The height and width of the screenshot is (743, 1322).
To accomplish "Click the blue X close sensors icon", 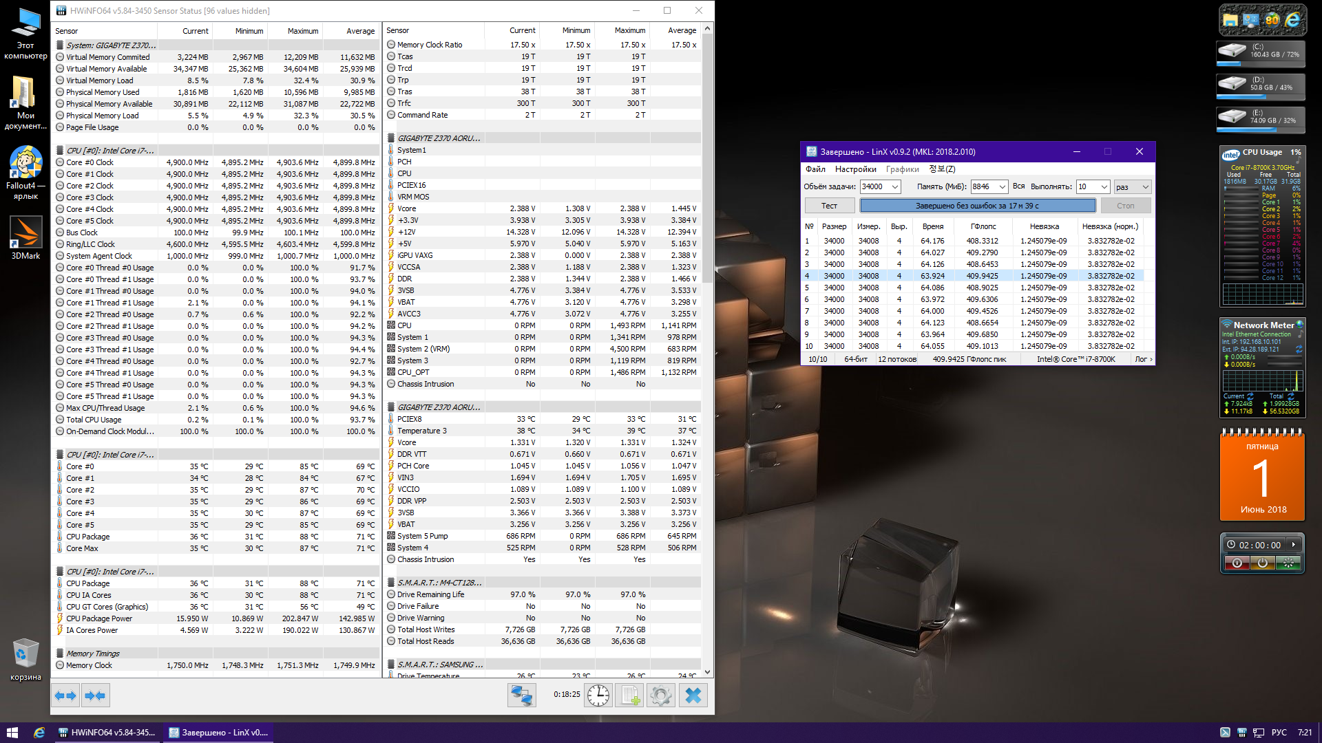I will click(693, 696).
